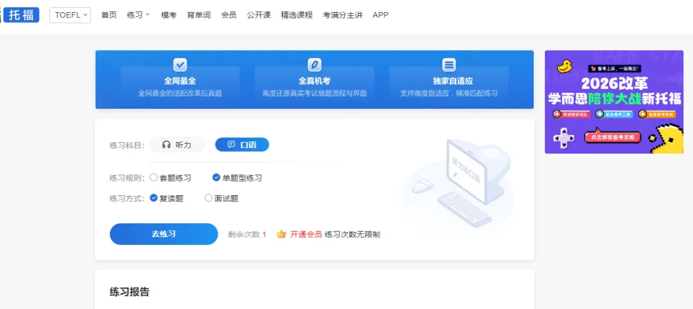Click the list icon above 独家自适应

(449, 65)
